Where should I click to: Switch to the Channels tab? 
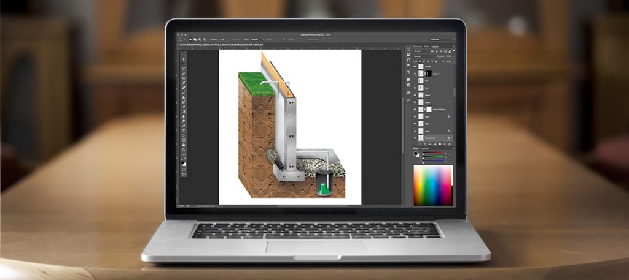(417, 47)
